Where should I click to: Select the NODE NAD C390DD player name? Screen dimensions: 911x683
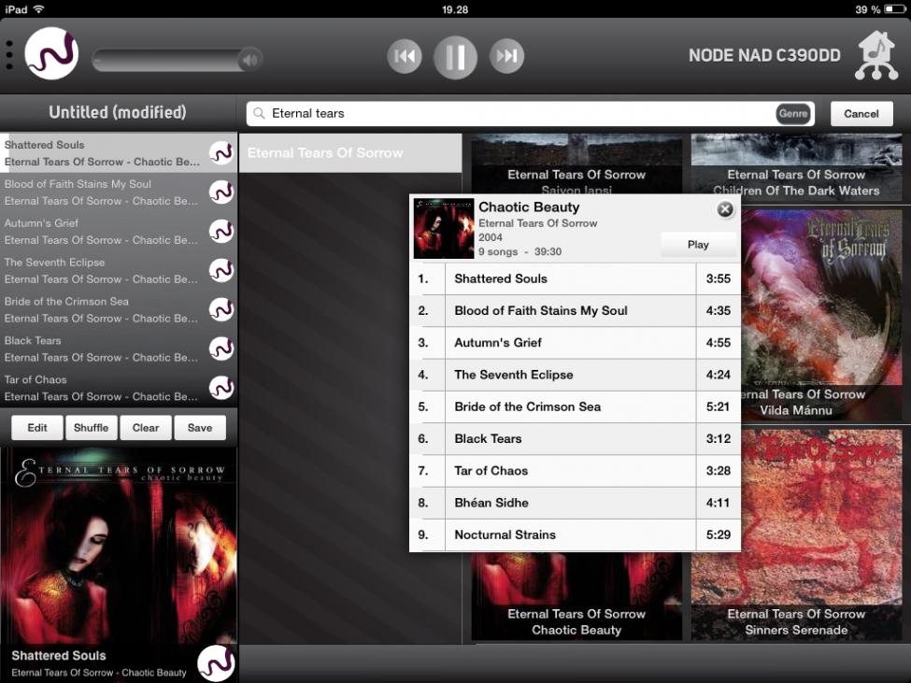(x=764, y=56)
